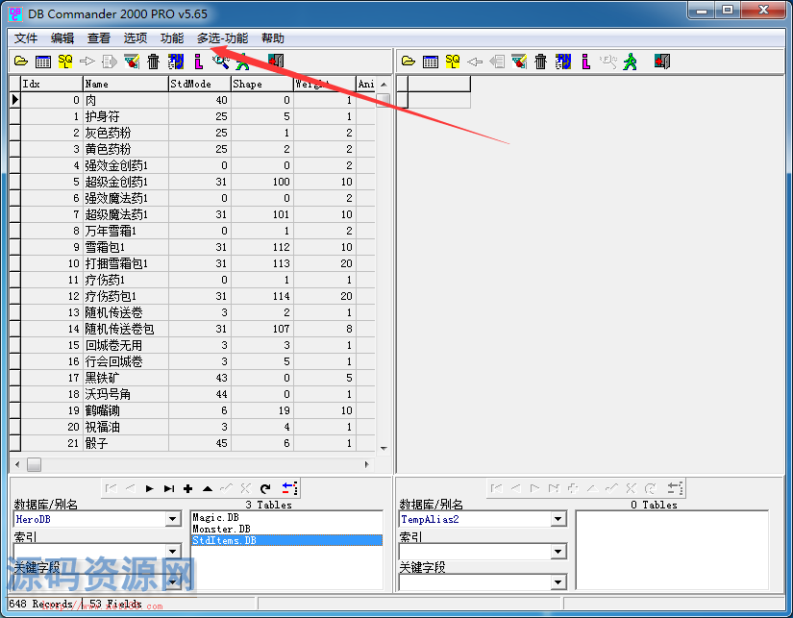Jump to last record in left navigator
Screen dimensions: 793x618
[168, 488]
